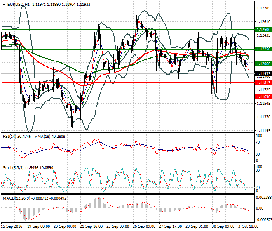Image resolution: width=272 pixels, height=231 pixels.
Task: Select the RSI scale 70 level value
Action: [258, 142]
